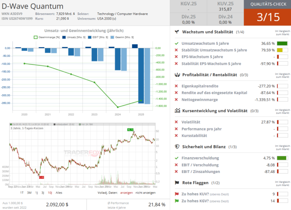Click the red X beside Kursstabilität
Screen dimensions: 291x210
(x=176, y=135)
